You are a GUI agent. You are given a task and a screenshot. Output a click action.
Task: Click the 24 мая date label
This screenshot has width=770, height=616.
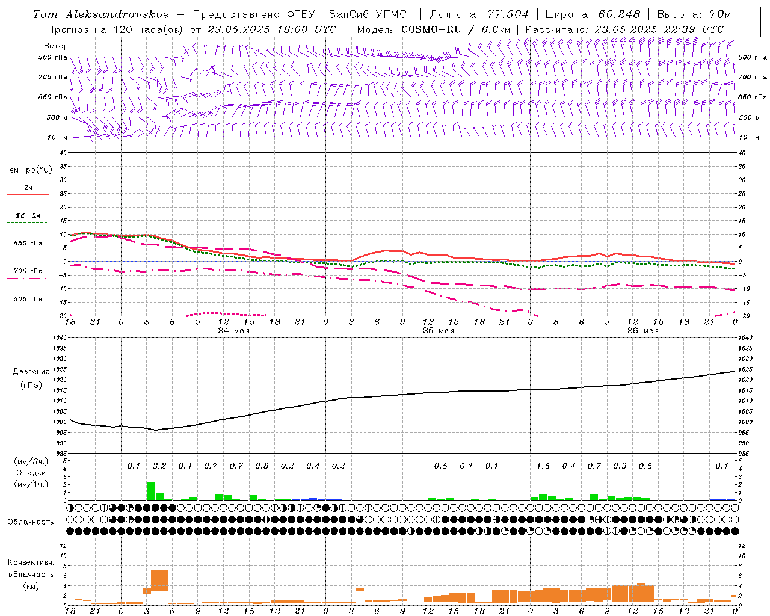click(x=233, y=331)
